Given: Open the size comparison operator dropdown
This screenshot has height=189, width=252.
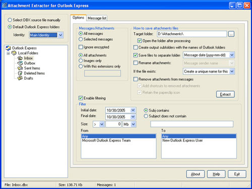Looking at the screenshot, I should click(x=102, y=124).
